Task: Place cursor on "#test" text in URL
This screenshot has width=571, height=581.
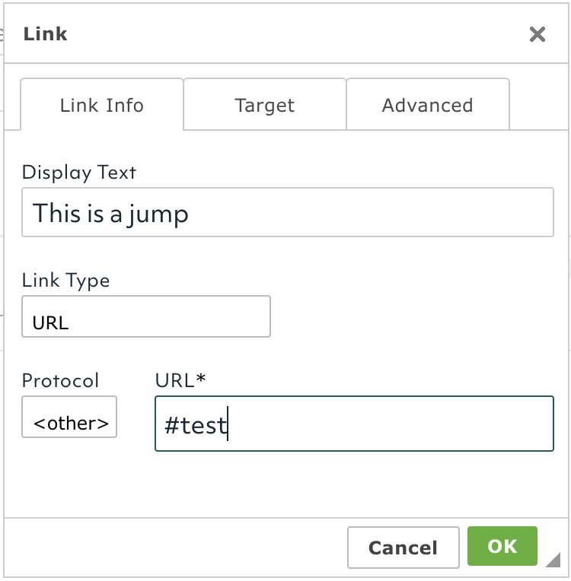Action: (x=195, y=424)
